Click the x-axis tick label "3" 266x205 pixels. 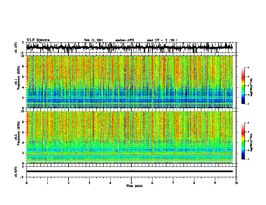(89, 183)
